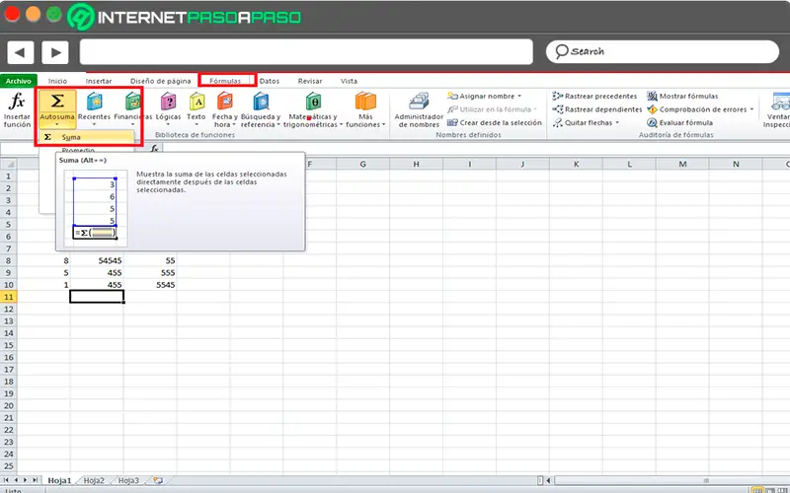
Task: Open the Búsqueda y referencia icon
Action: click(261, 102)
